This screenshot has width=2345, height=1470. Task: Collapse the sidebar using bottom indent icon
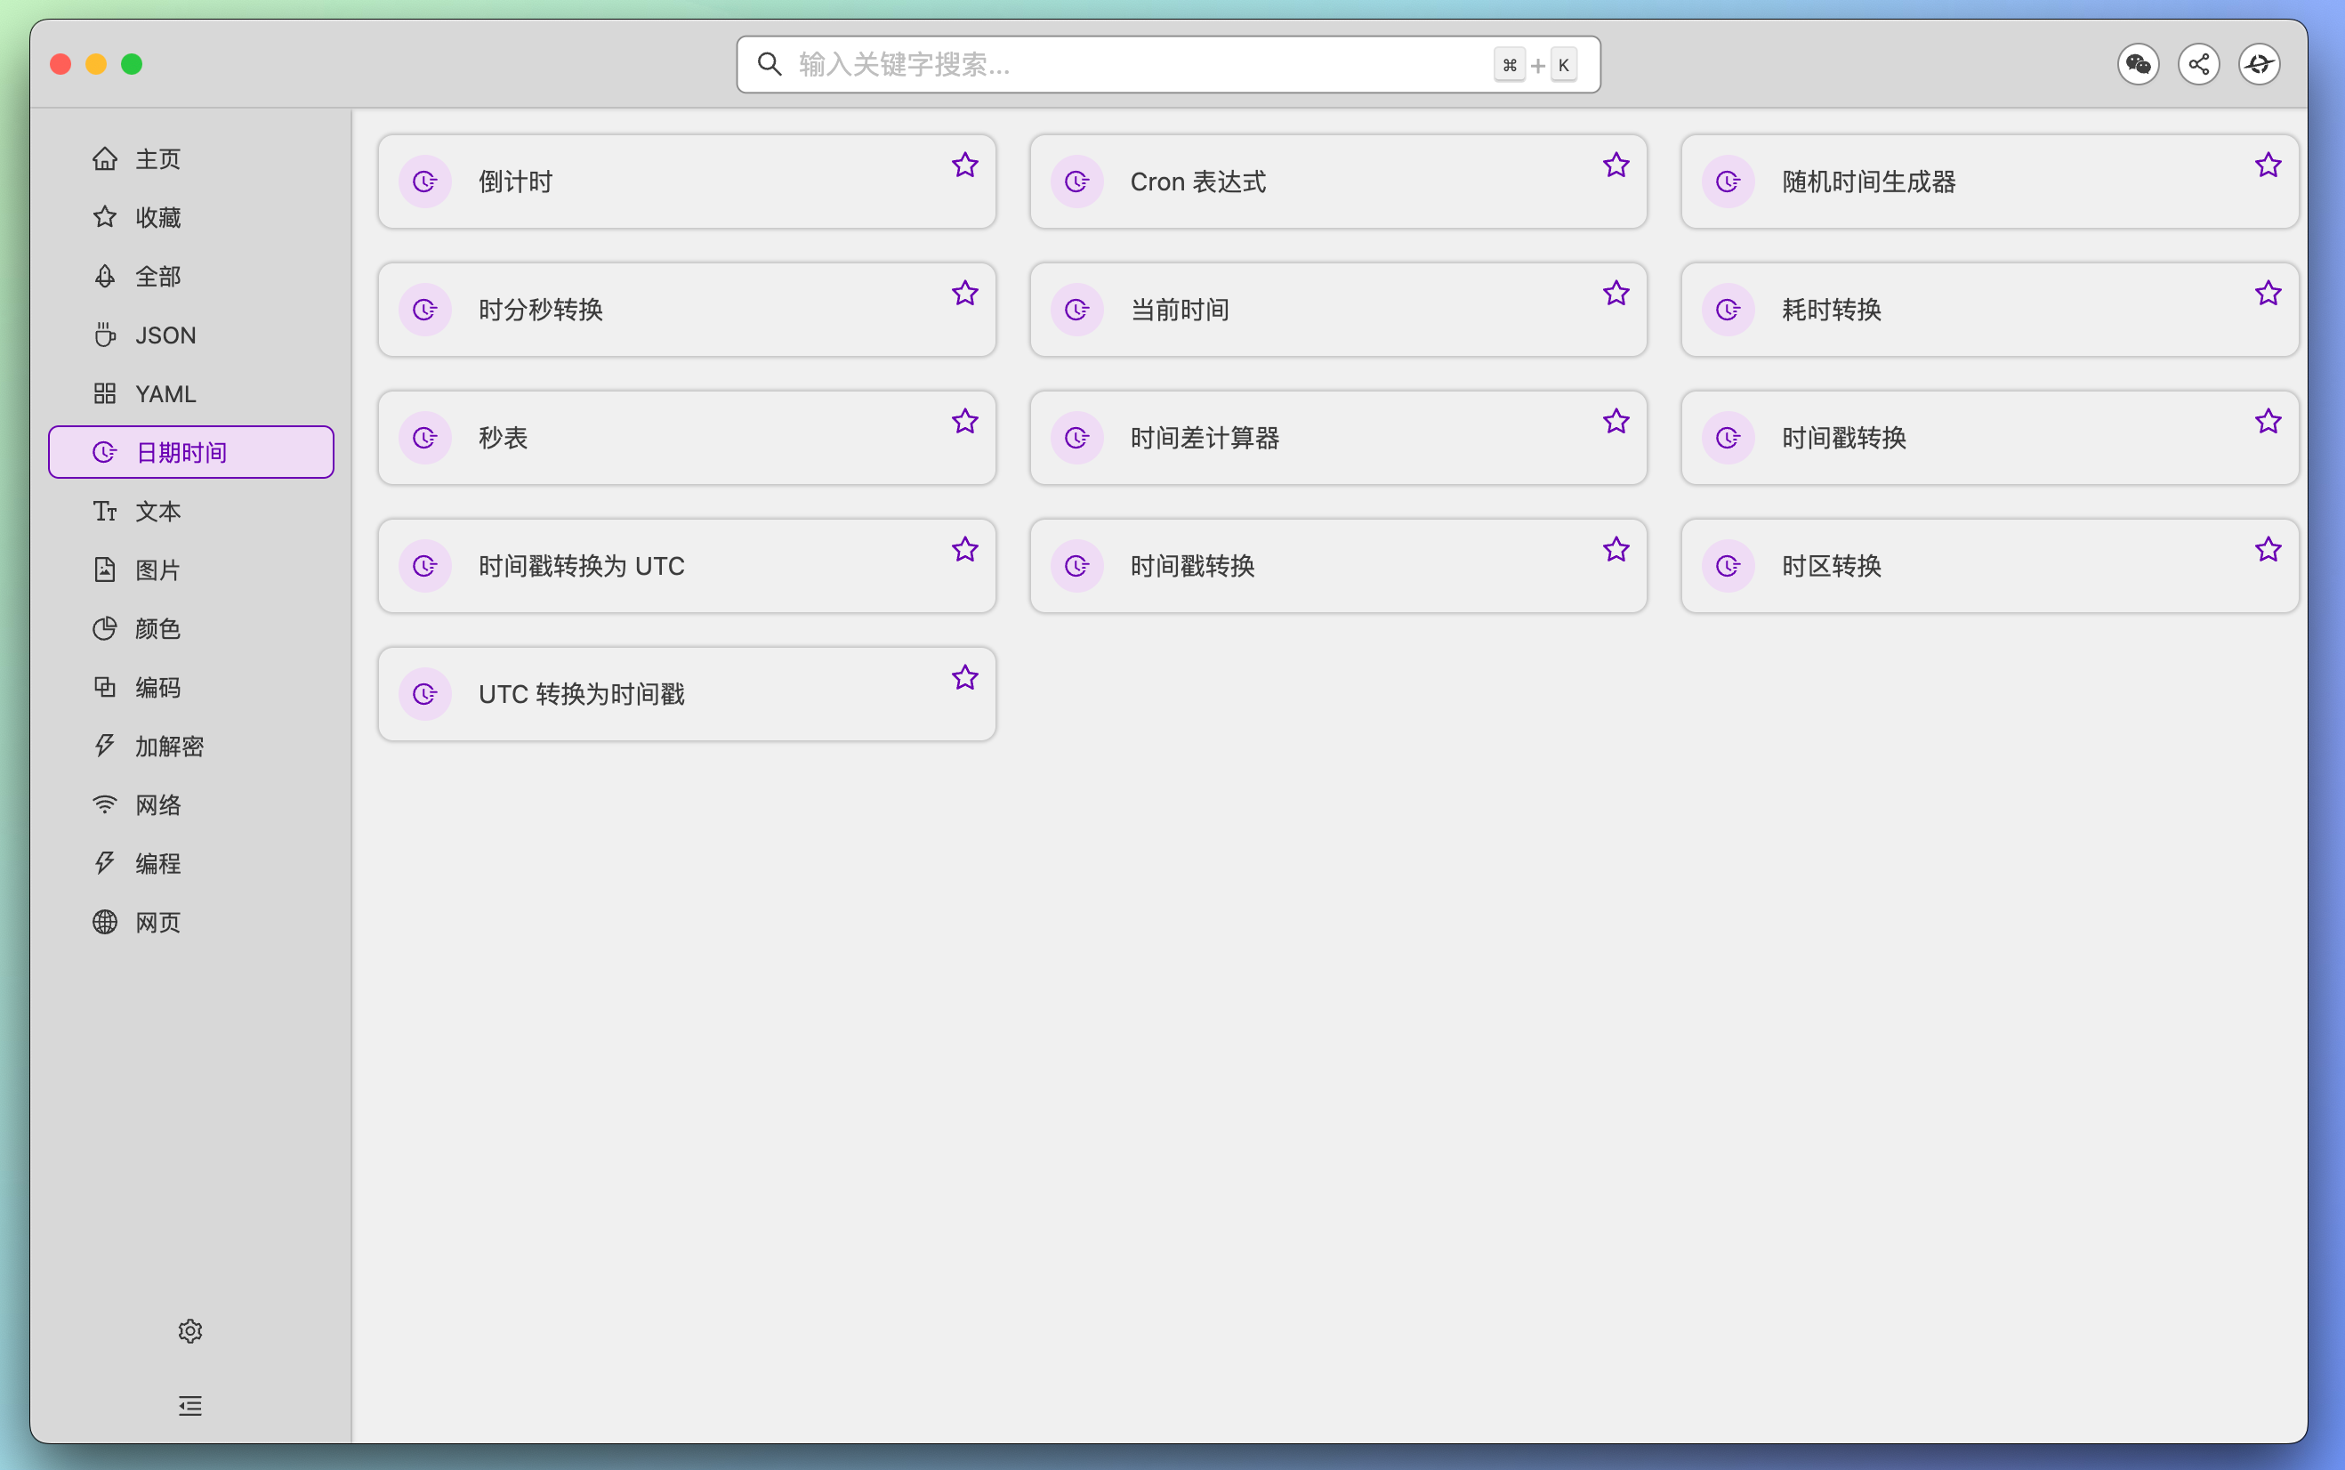click(190, 1405)
